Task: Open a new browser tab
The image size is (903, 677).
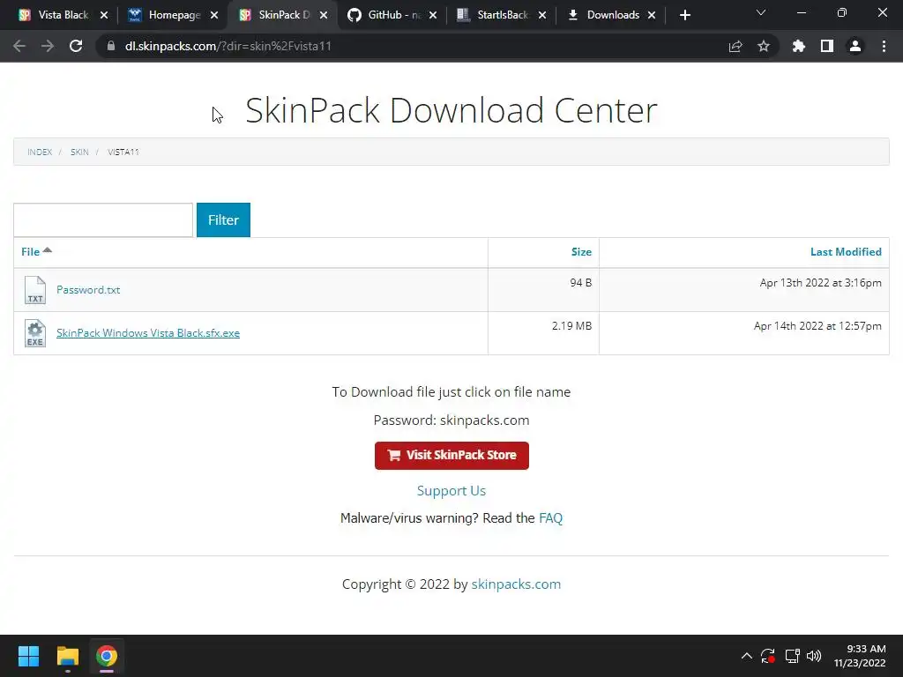Action: click(x=684, y=15)
